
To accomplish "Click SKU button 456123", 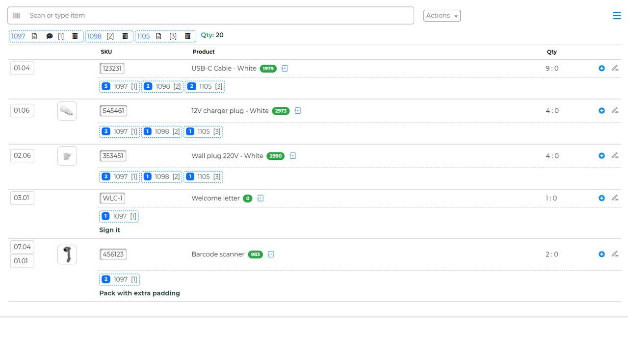I will pos(113,254).
